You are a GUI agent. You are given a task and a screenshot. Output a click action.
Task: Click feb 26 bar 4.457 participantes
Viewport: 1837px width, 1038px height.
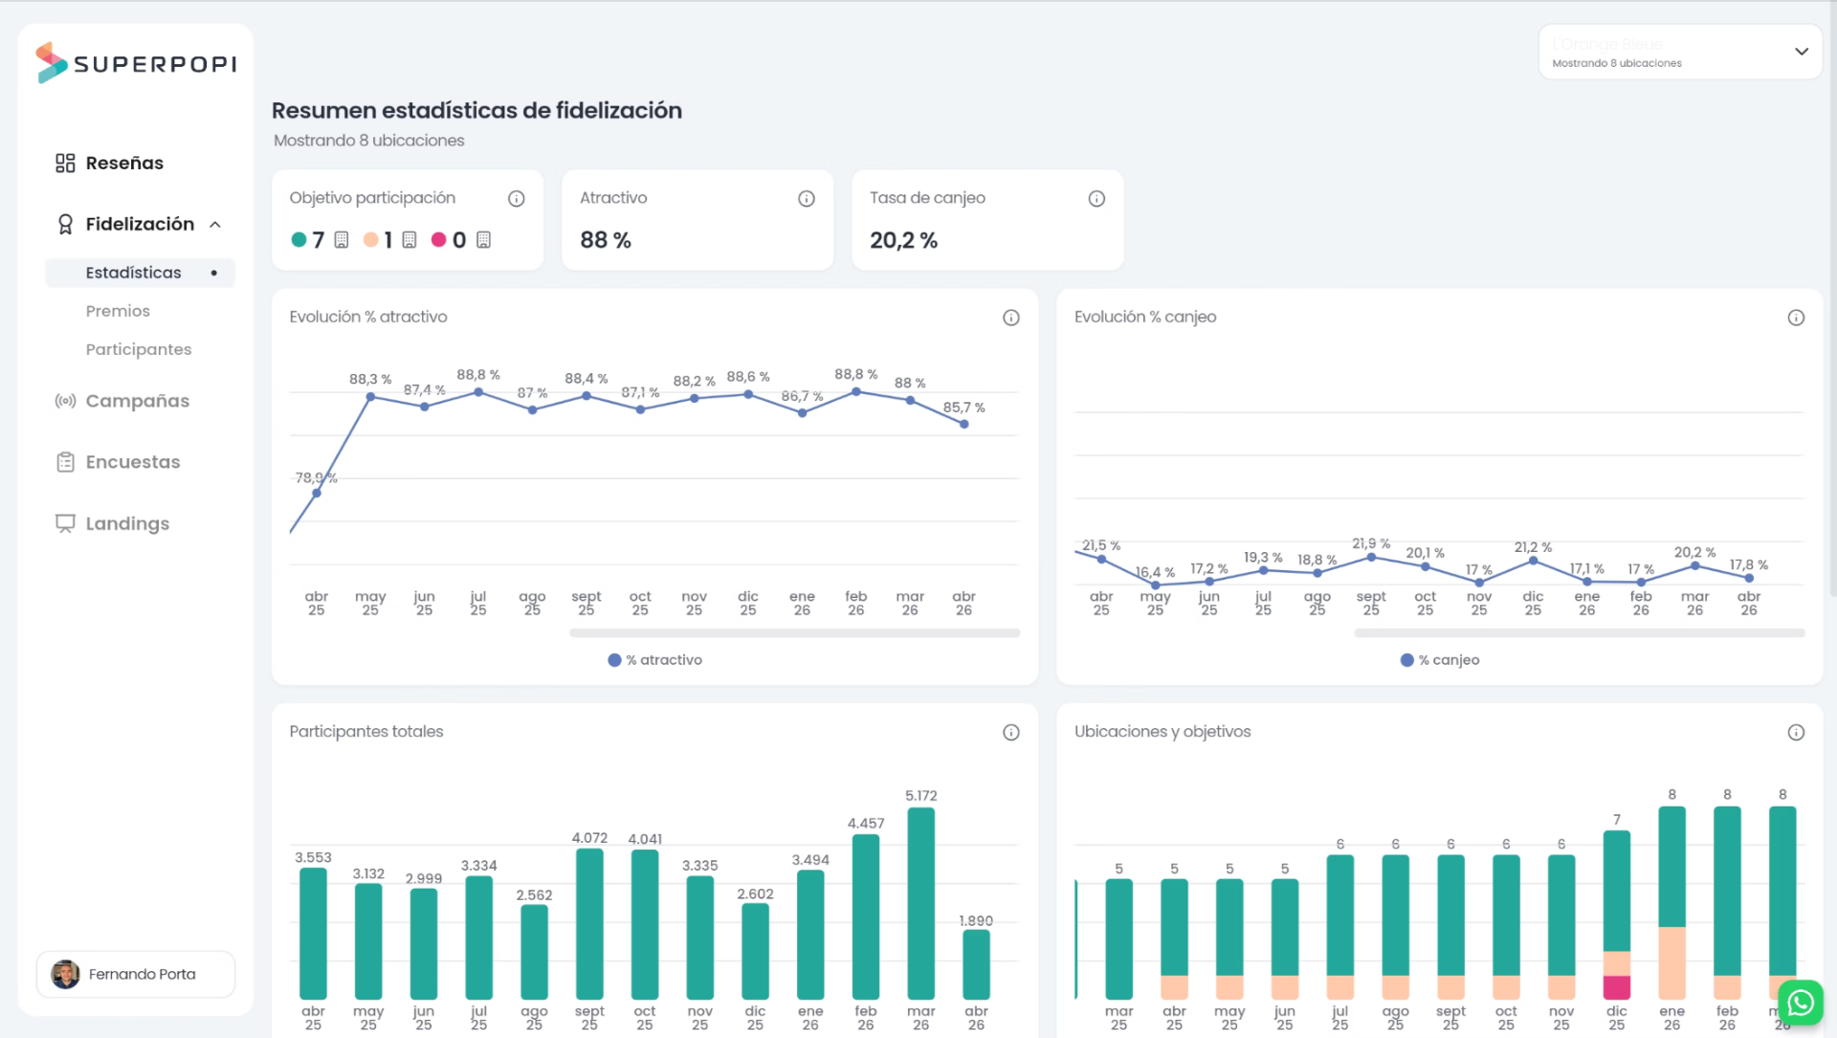pos(866,917)
